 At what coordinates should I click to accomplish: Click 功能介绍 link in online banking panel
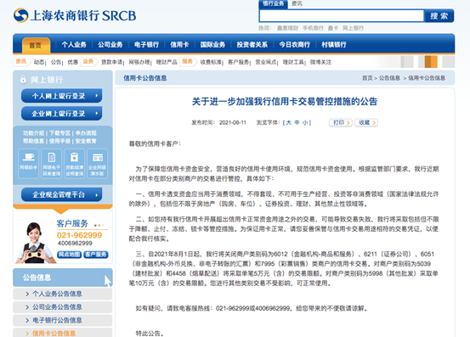pos(34,133)
